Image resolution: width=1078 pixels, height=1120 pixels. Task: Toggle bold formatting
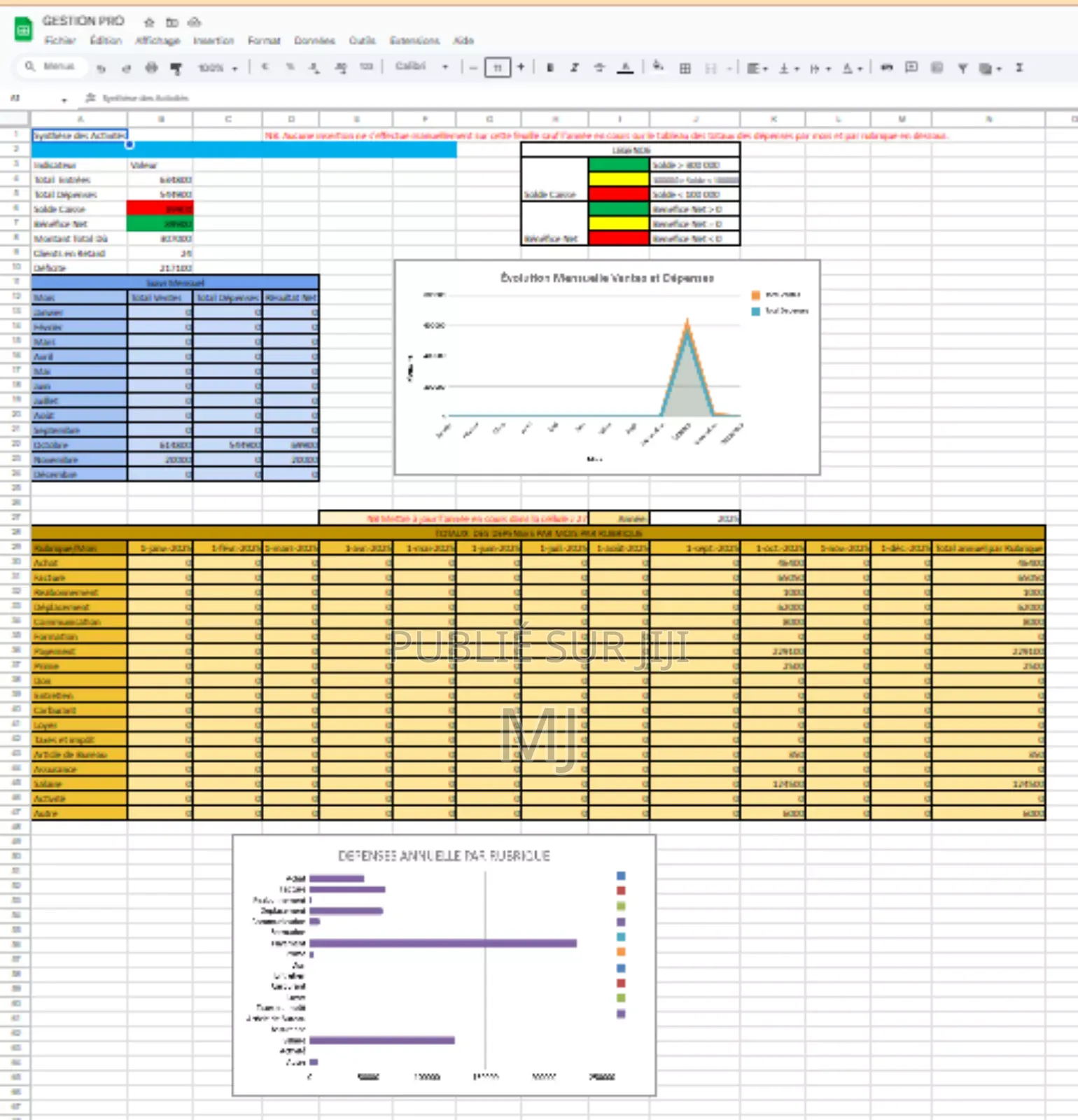click(x=550, y=68)
